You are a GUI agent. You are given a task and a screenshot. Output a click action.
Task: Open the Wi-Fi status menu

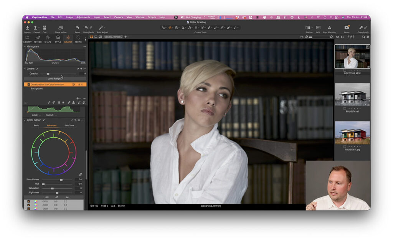(318, 17)
